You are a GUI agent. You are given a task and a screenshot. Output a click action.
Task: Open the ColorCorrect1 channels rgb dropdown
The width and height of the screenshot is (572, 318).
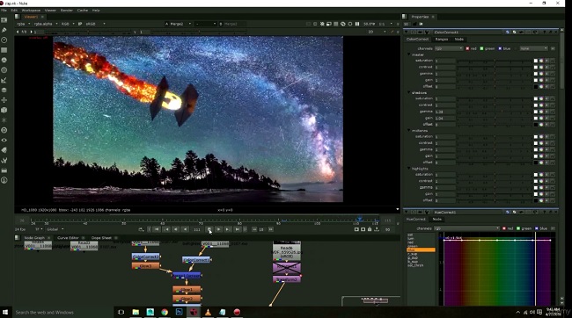pyautogui.click(x=449, y=48)
